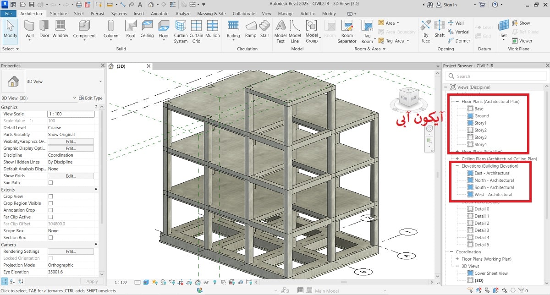The width and height of the screenshot is (550, 295).
Task: Enable the Sun Path checkbox
Action: 51,183
